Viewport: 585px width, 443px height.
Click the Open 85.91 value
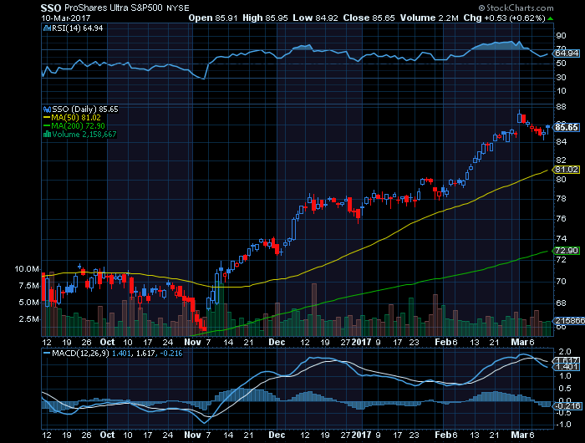(x=212, y=18)
